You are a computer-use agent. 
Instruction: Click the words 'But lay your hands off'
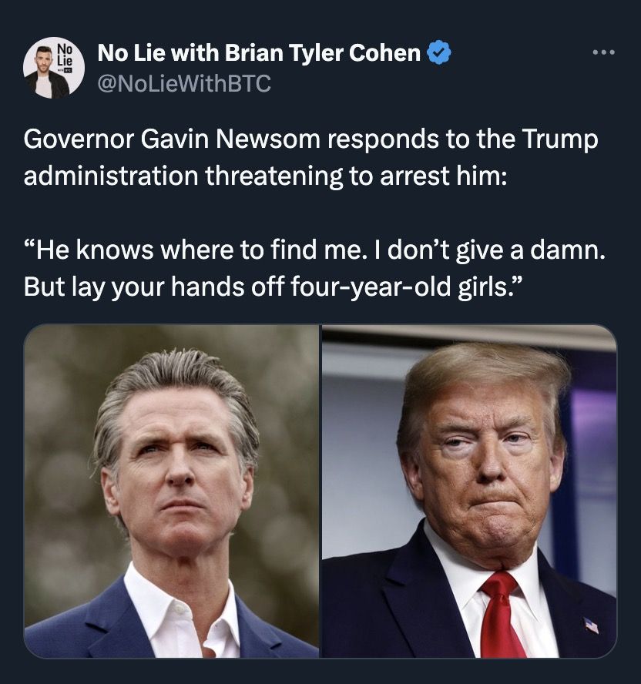click(154, 287)
